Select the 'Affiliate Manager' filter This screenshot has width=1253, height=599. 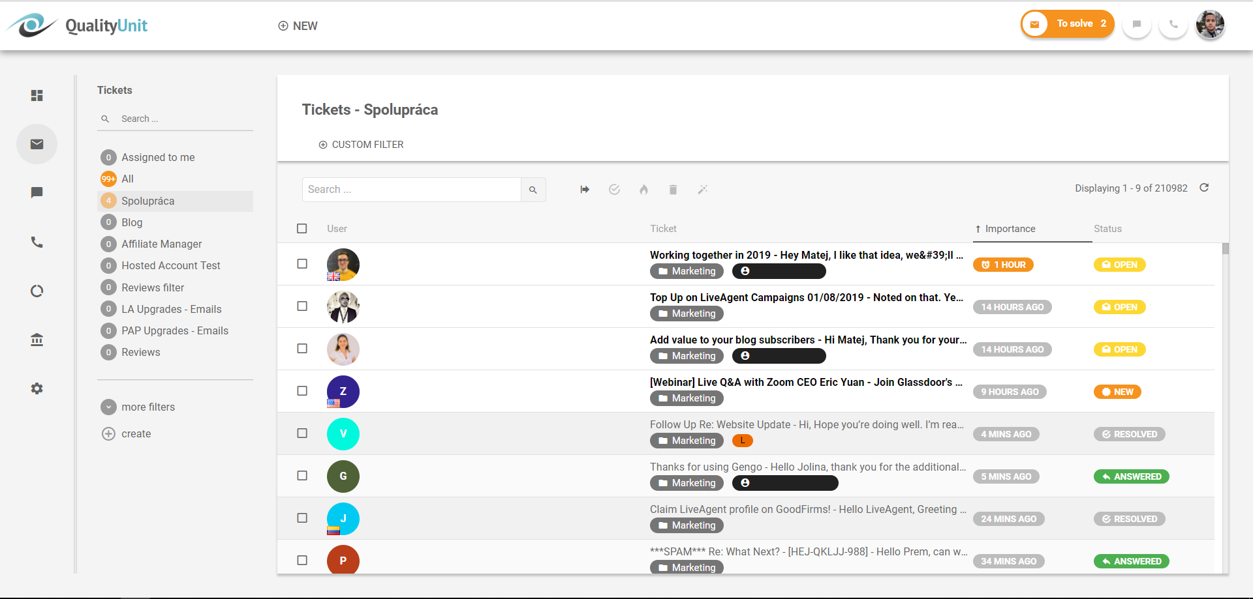161,244
